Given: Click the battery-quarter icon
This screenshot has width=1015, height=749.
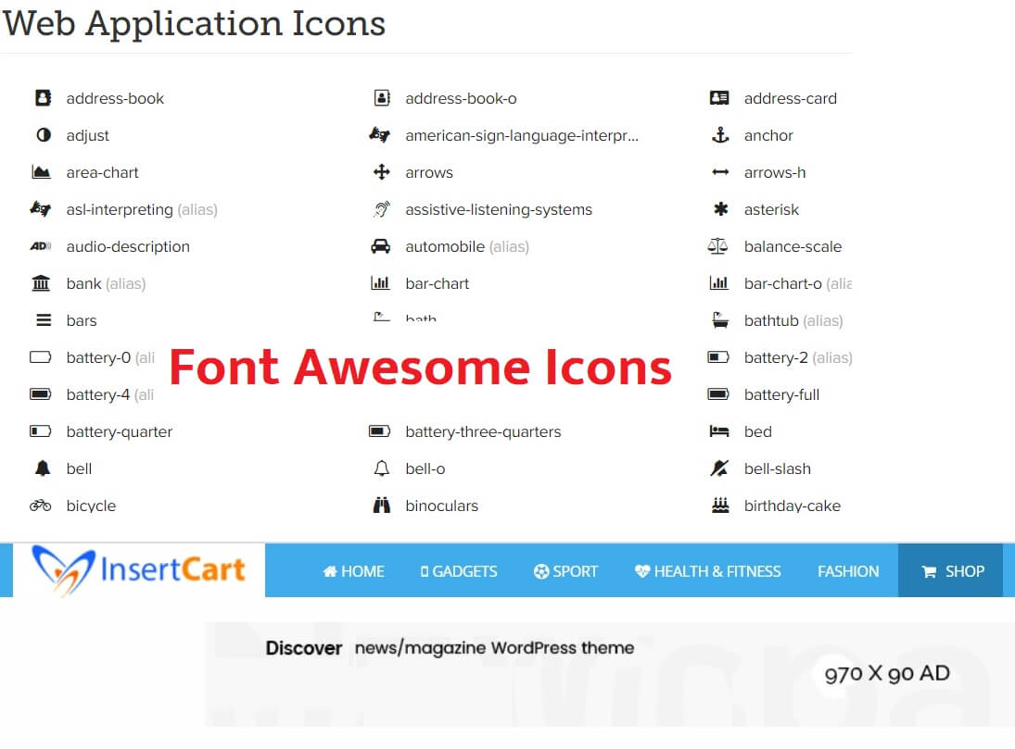Looking at the screenshot, I should coord(40,431).
